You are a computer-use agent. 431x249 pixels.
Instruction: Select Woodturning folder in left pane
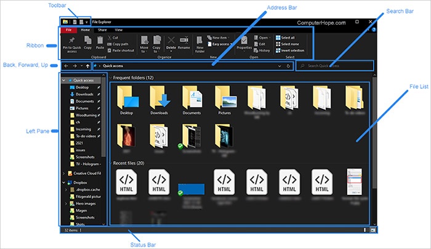pyautogui.click(x=86, y=116)
